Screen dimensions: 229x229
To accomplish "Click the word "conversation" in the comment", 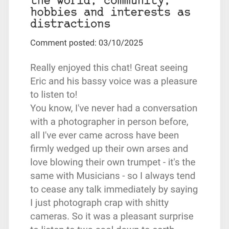I will (x=170, y=108).
